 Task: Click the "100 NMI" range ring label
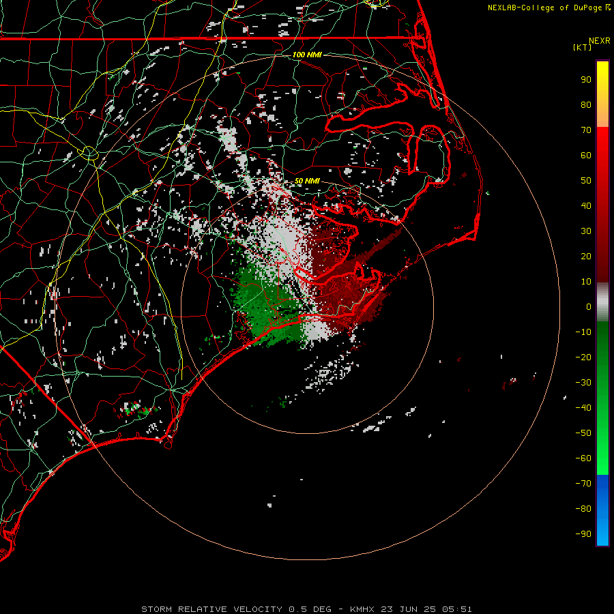coord(307,55)
